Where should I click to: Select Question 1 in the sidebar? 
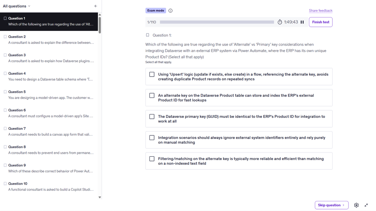tap(49, 21)
